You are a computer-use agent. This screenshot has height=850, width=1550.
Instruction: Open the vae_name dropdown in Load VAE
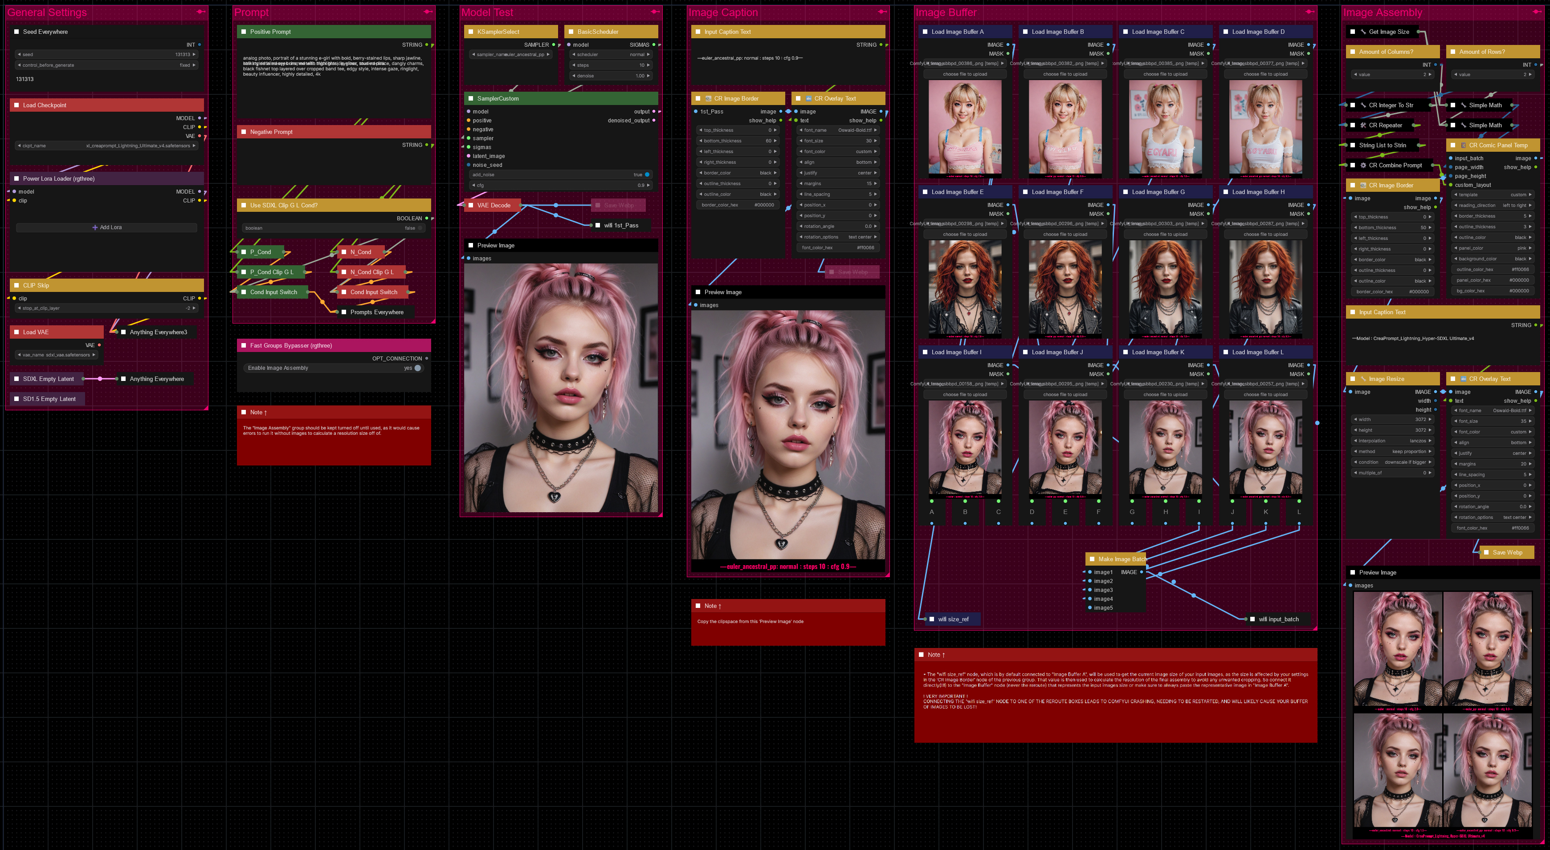(57, 355)
